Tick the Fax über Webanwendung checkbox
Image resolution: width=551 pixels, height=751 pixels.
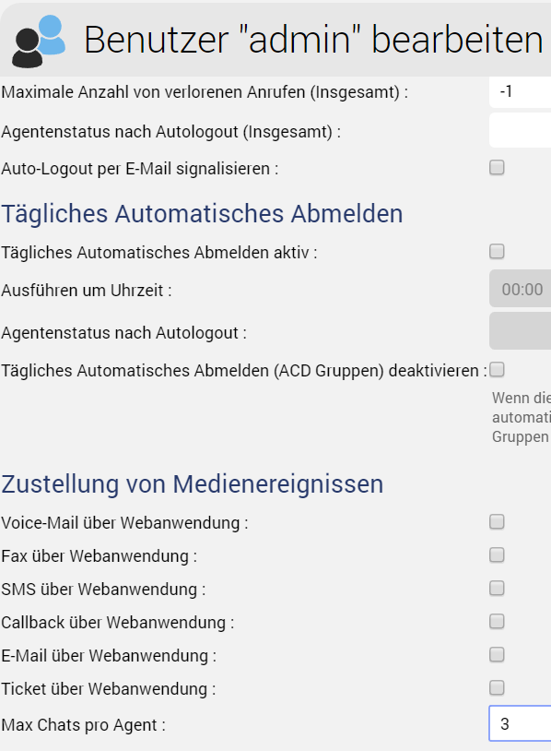(x=497, y=554)
